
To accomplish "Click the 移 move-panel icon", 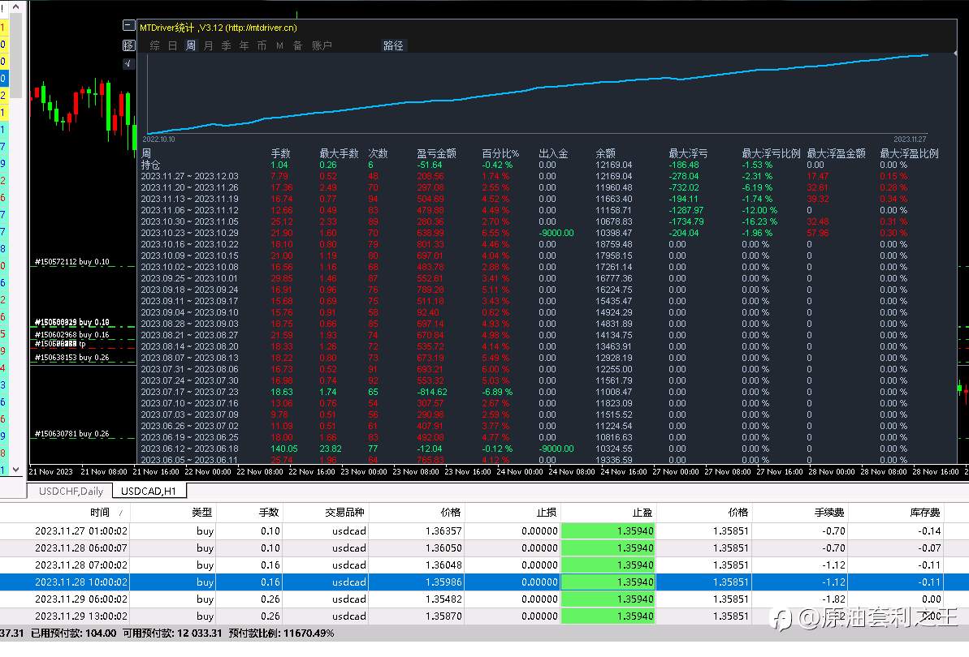I will tap(128, 45).
